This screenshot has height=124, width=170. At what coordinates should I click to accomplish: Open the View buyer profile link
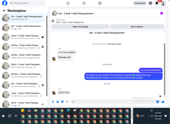114,44
